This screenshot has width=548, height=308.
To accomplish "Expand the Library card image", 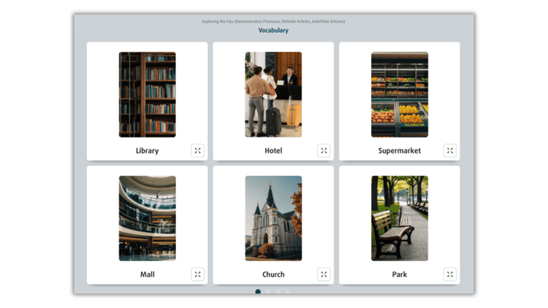I will pos(198,150).
